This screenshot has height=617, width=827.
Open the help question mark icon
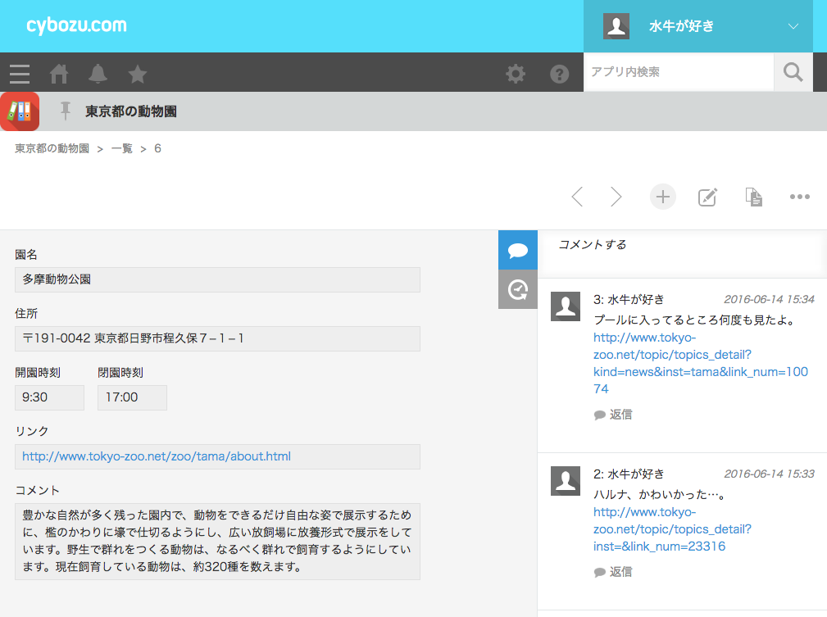click(x=559, y=74)
